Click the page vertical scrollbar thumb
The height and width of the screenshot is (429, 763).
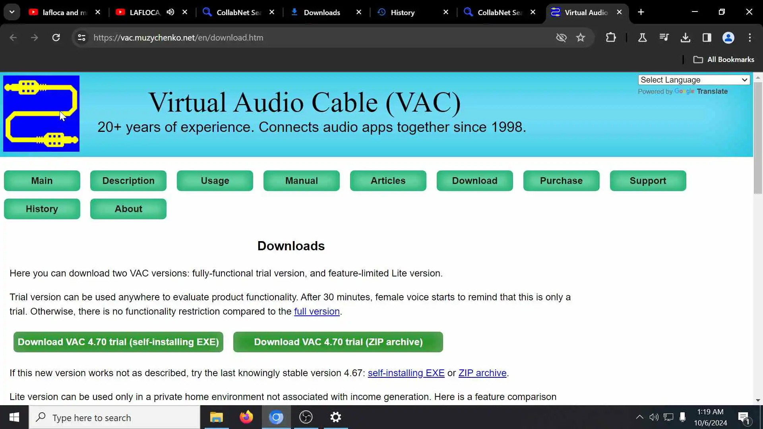758,137
